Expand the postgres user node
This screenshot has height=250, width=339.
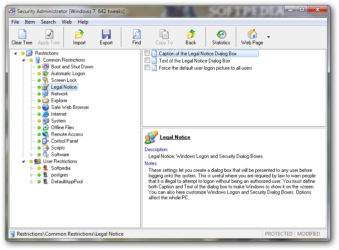click(x=31, y=175)
